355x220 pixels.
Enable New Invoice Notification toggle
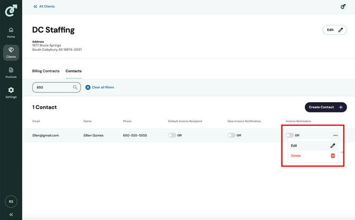[232, 135]
